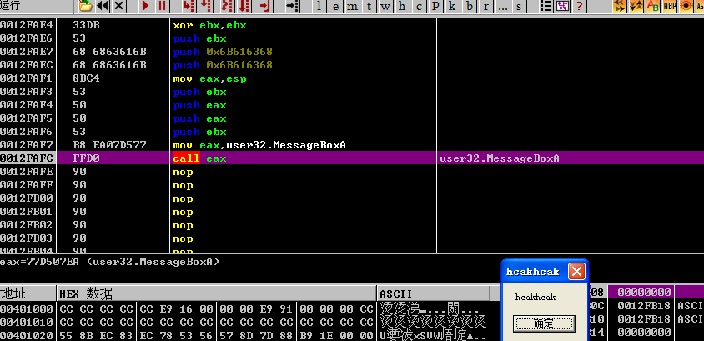Click the red question mark help icon

point(579,6)
